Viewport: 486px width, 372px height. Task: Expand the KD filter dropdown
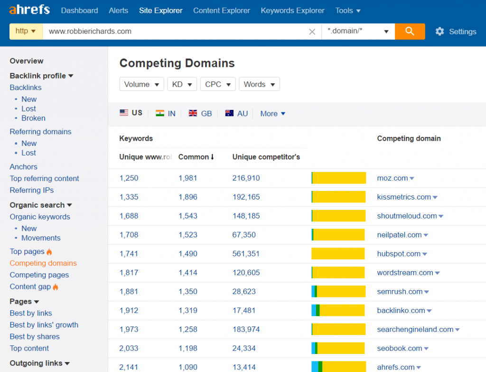(182, 84)
